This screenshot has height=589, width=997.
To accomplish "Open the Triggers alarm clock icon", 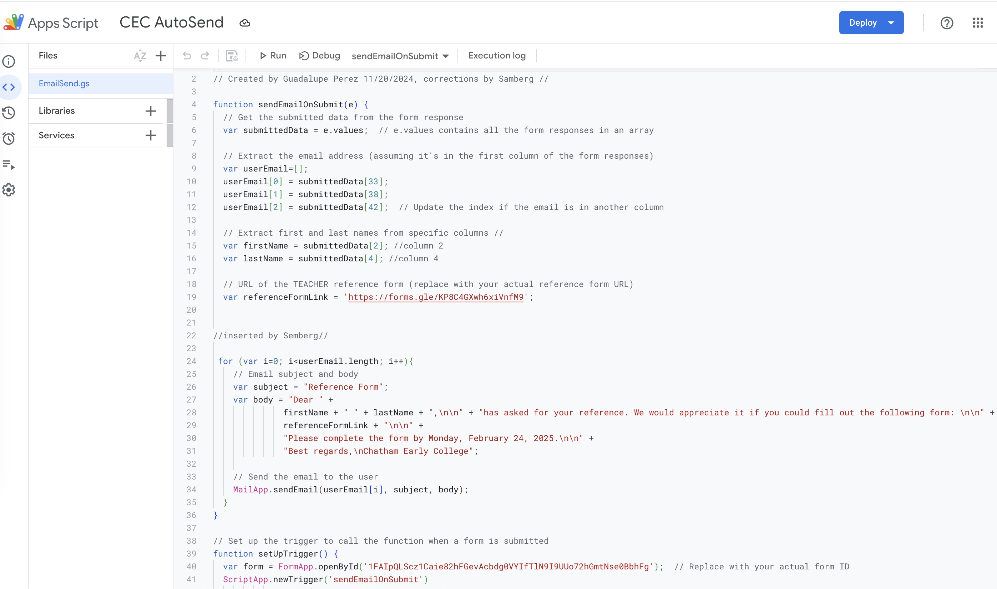I will coord(9,139).
